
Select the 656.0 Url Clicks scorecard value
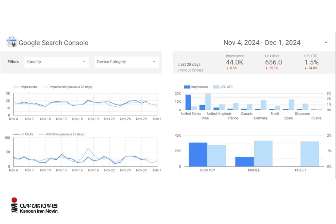coord(273,62)
